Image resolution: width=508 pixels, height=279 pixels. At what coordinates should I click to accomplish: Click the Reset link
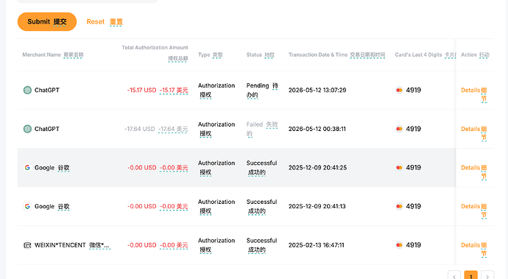point(105,21)
